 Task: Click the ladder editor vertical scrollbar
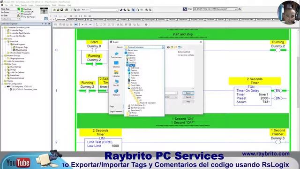[299, 83]
